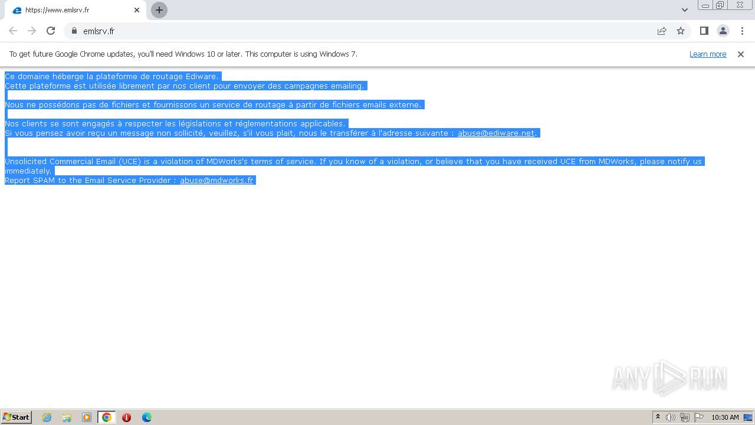Open Action Center flag icon
Image resolution: width=755 pixels, height=425 pixels.
(699, 417)
